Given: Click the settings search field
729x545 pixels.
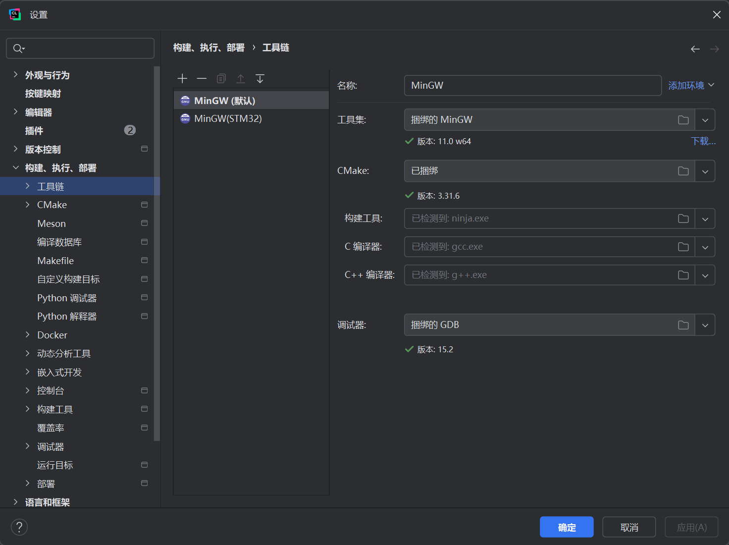Looking at the screenshot, I should click(80, 49).
